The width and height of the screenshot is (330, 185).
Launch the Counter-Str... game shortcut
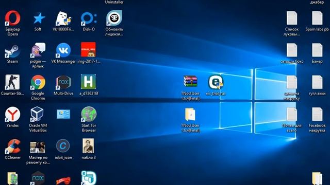click(12, 82)
